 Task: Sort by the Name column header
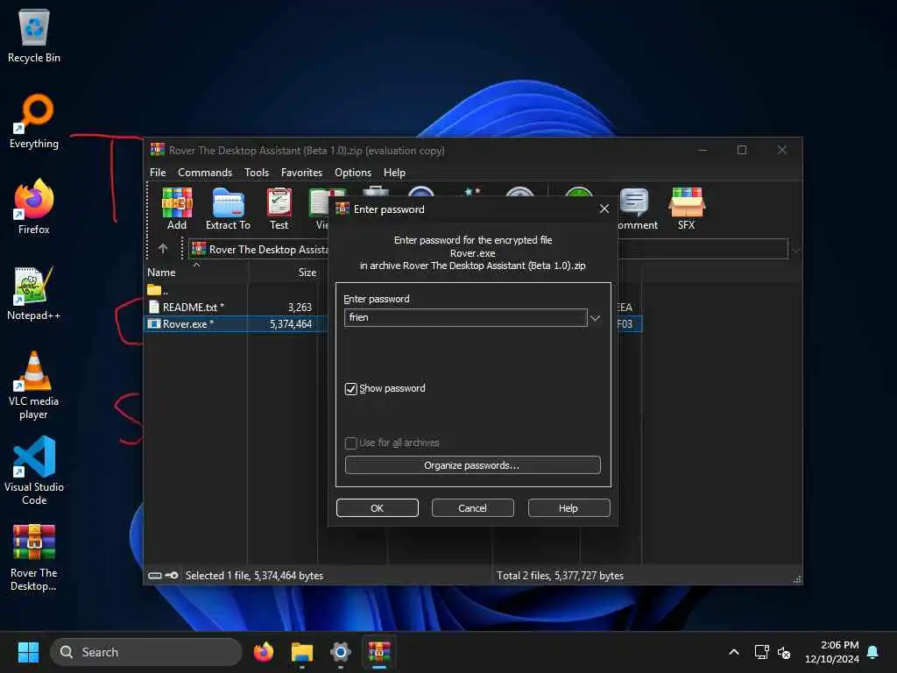[195, 273]
